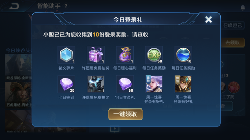Click the blue orb 每日任务奖励 icon

[x=183, y=55]
